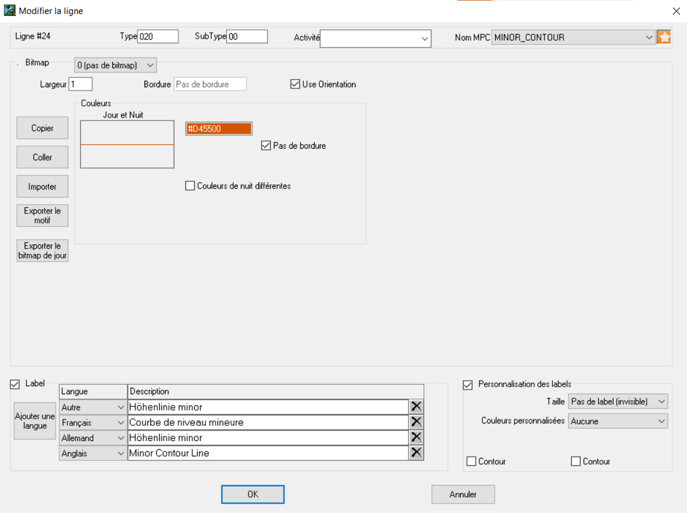Remove the Anglais label row
The width and height of the screenshot is (687, 513).
(x=416, y=453)
